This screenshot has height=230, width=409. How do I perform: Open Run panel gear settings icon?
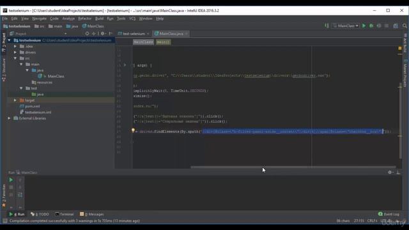[390, 172]
